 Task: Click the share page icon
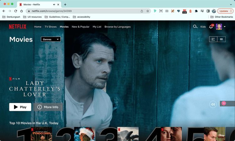click(142, 11)
